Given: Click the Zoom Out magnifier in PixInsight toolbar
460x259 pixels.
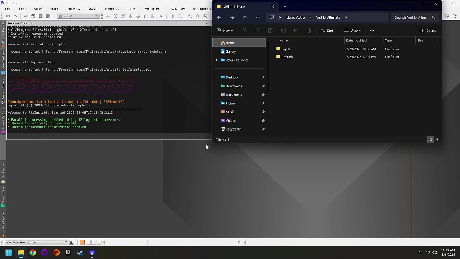Looking at the screenshot, I should pyautogui.click(x=180, y=16).
